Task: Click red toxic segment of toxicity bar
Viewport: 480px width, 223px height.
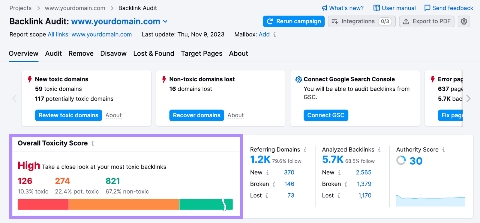Action: pyautogui.click(x=43, y=204)
